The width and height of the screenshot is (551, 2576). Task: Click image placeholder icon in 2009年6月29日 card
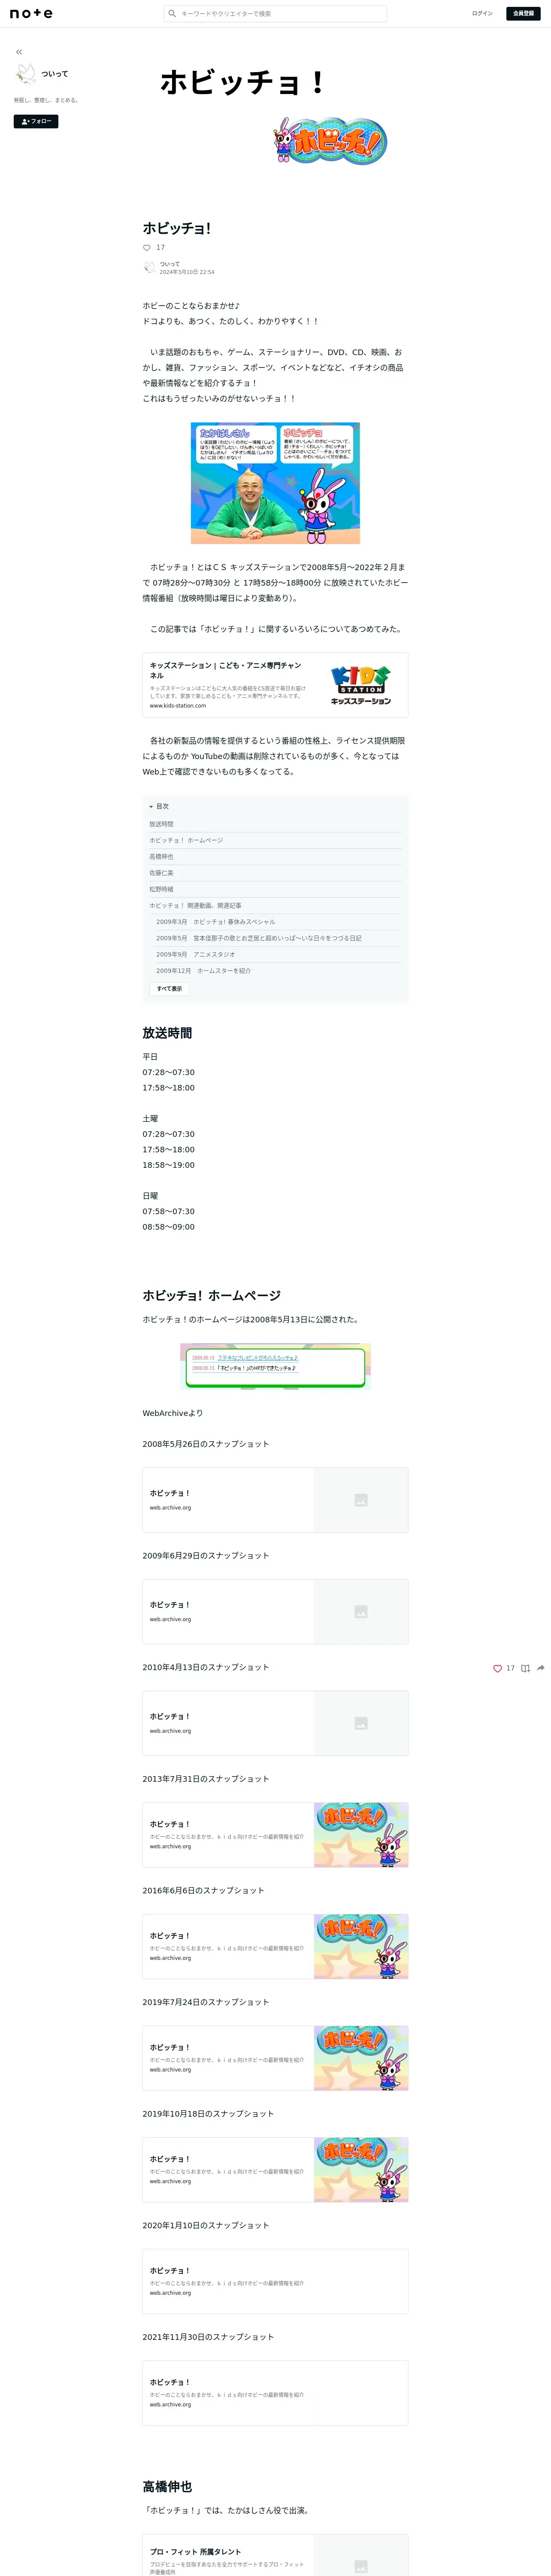point(361,1612)
